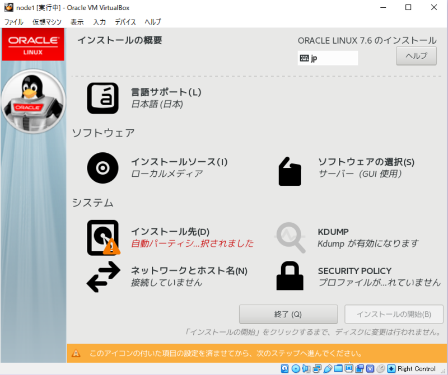Click the 終了 (Q) button
Image resolution: width=448 pixels, height=375 pixels.
pos(288,314)
